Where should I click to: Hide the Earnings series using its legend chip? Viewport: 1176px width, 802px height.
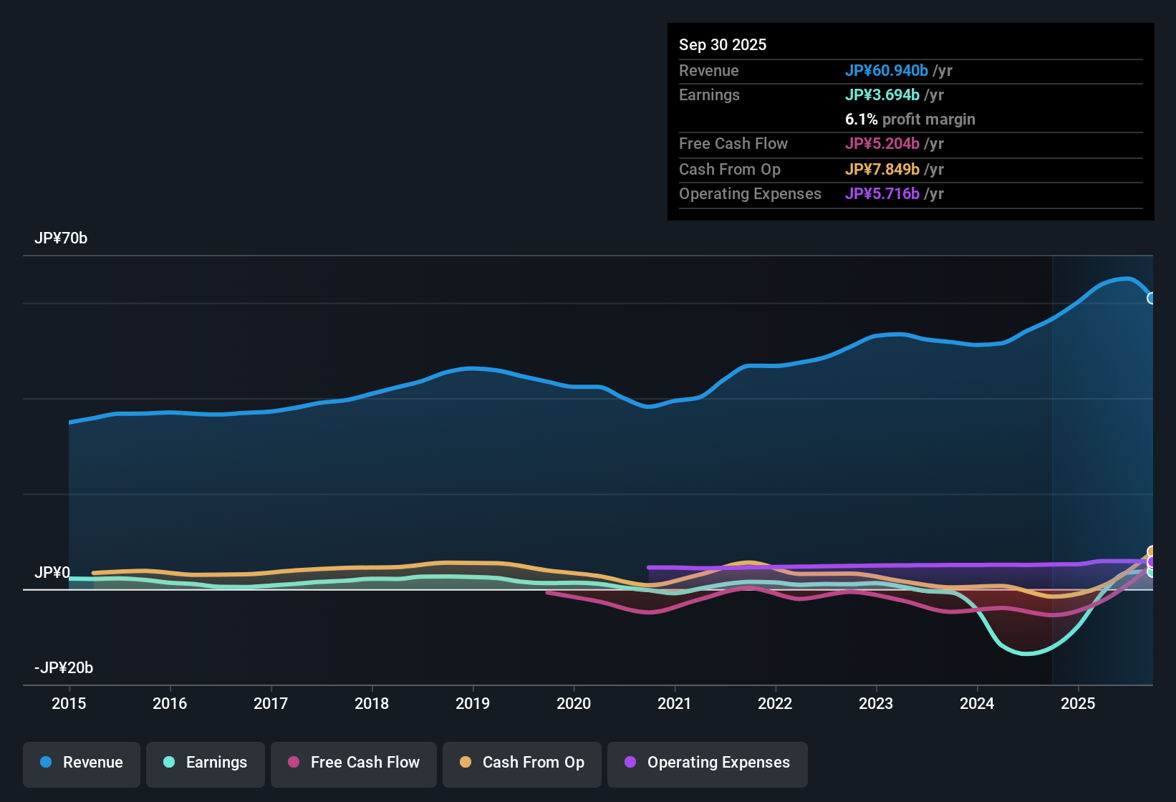click(x=206, y=763)
